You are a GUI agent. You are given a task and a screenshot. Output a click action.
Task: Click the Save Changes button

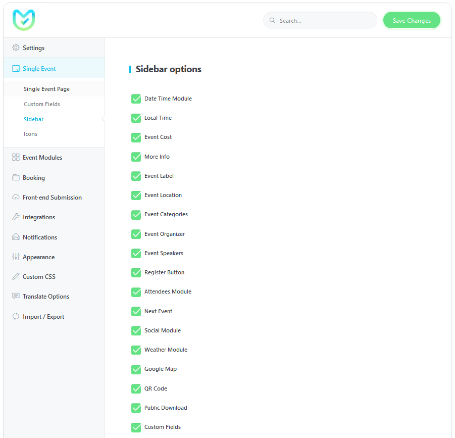click(412, 20)
